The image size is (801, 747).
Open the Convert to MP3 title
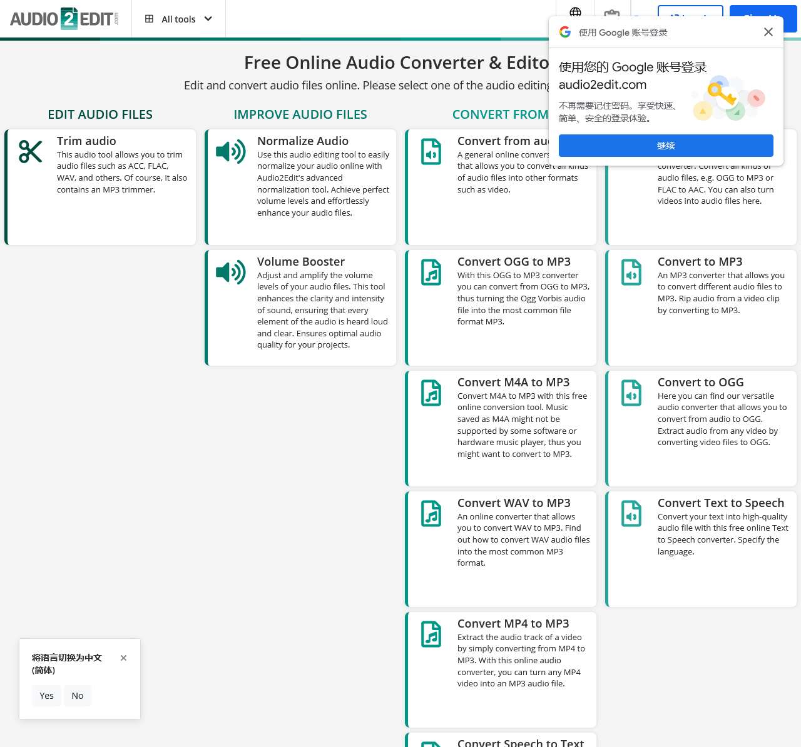(x=700, y=262)
